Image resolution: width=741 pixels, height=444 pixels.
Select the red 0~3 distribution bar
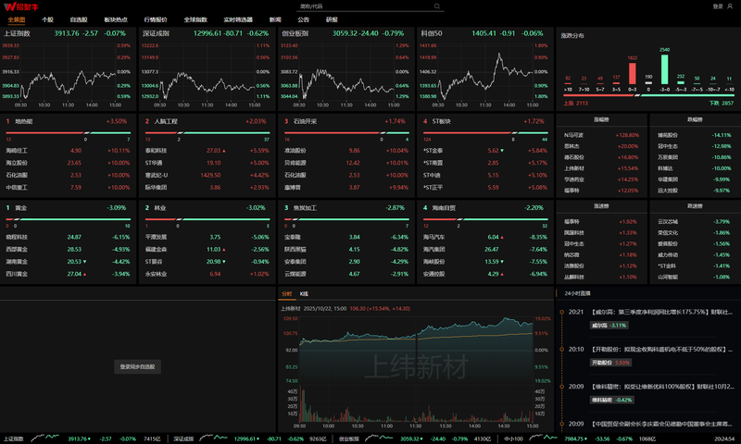click(x=633, y=74)
